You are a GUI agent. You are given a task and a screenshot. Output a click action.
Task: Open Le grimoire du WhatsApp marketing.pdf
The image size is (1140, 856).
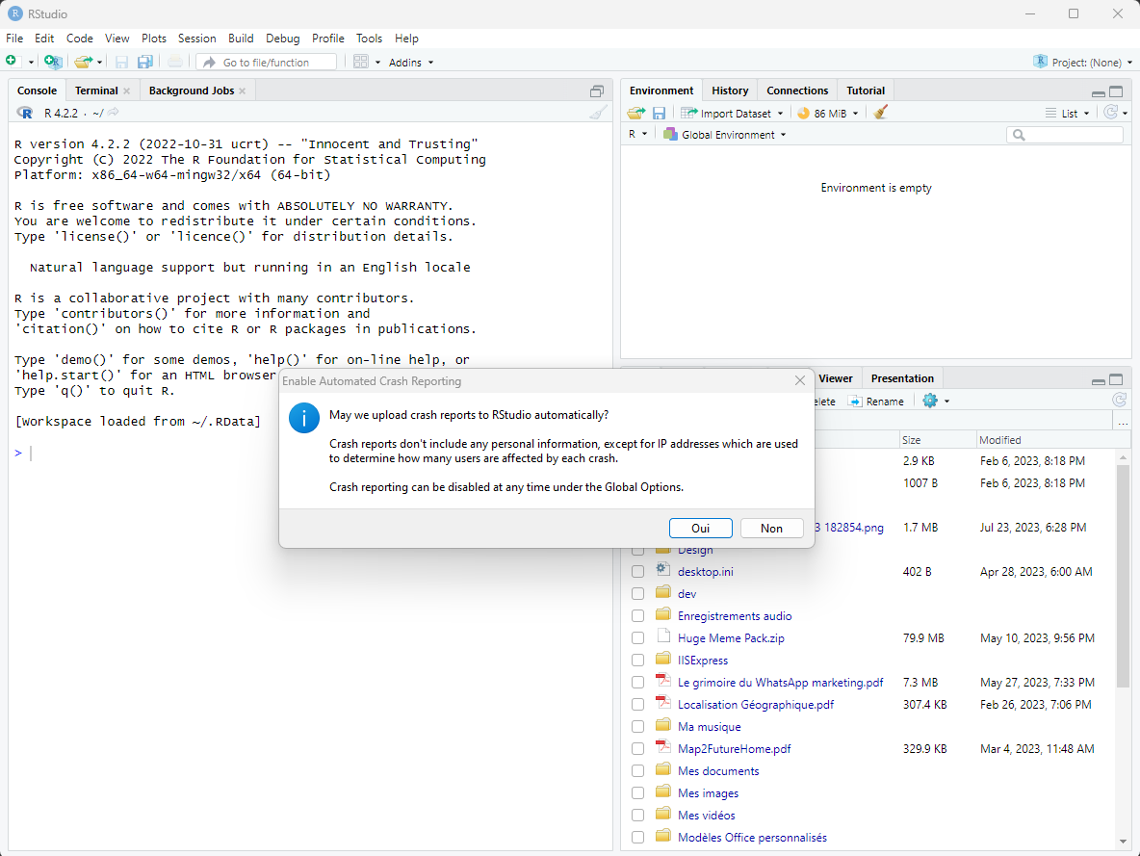(x=780, y=682)
